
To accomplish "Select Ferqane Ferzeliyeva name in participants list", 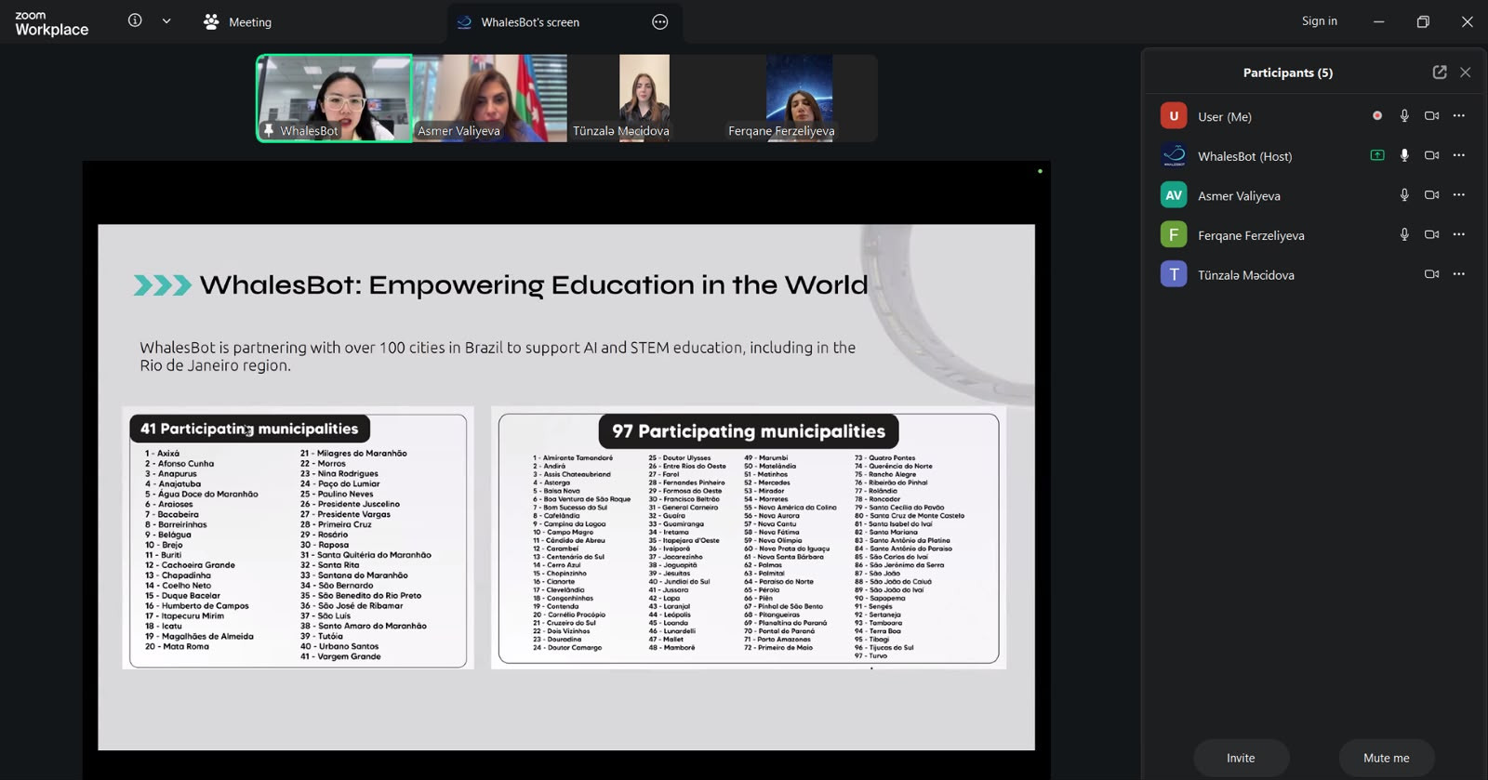I will tap(1251, 236).
